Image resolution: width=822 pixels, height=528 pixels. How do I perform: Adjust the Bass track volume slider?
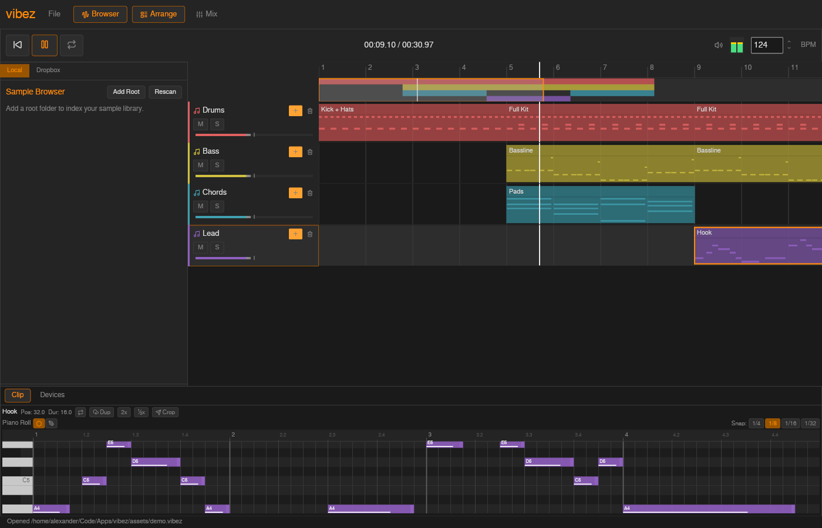254,176
